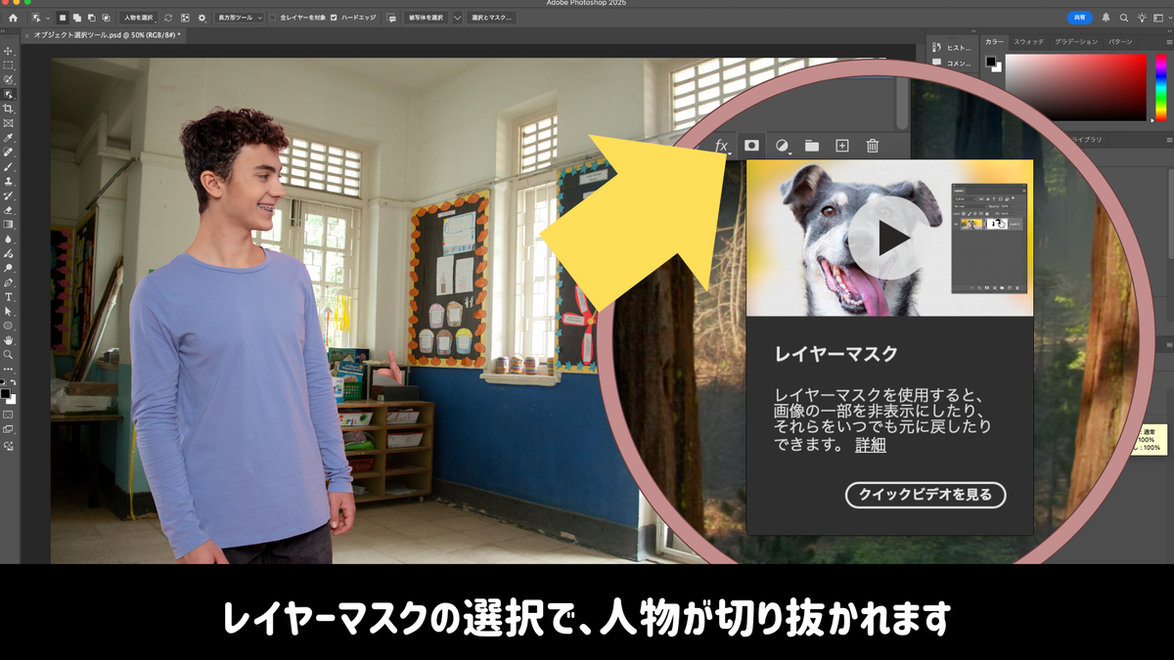Open the 長方形ツール mode dropdown
The width and height of the screenshot is (1174, 660).
pyautogui.click(x=240, y=18)
